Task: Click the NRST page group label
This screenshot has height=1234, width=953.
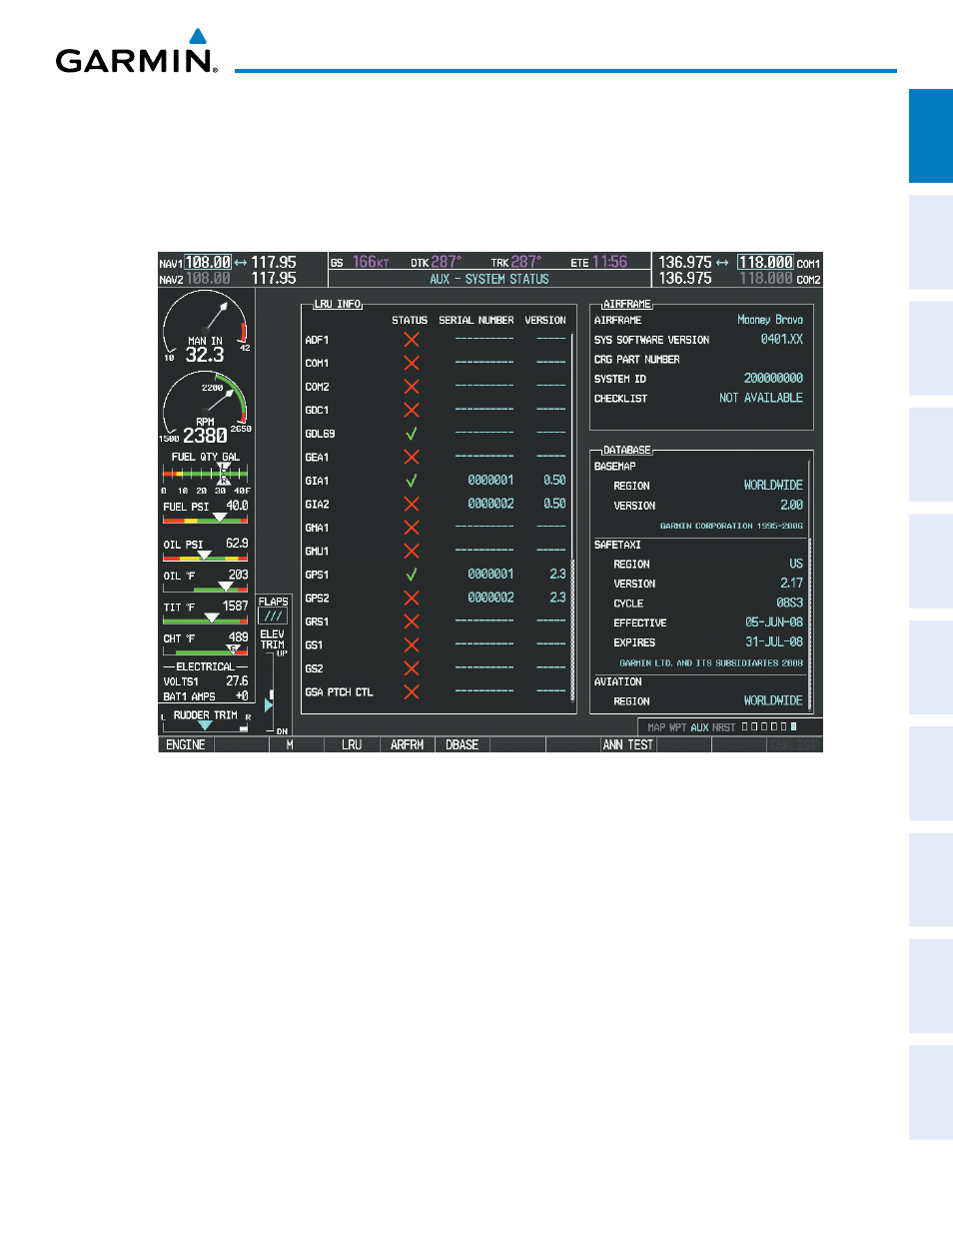Action: point(723,727)
